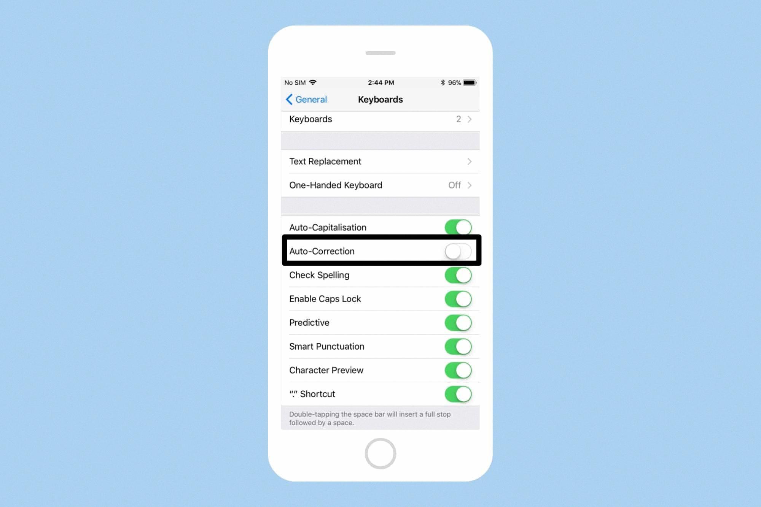
Task: Expand One-Handed Keyboard options
Action: [x=380, y=185]
